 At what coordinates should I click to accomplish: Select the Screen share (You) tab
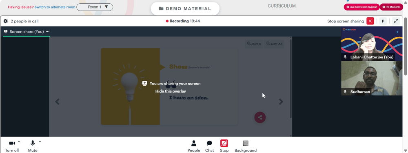27,31
